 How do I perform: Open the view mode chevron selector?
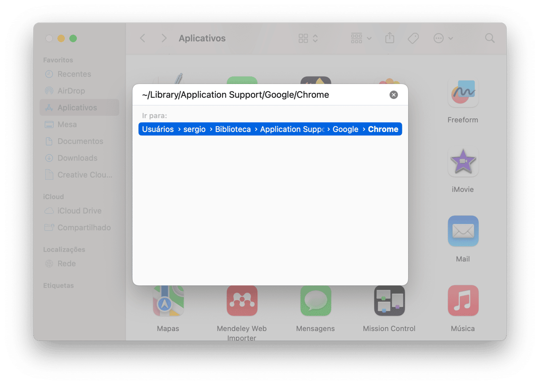pyautogui.click(x=315, y=38)
